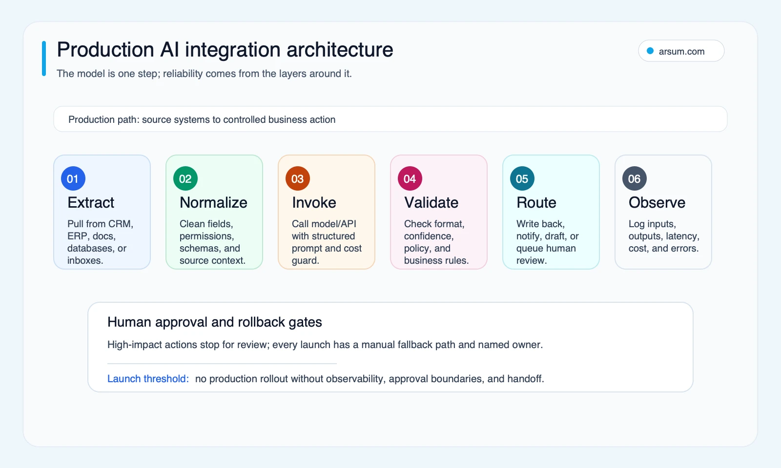Click 'Call model/API with structured prompt' text
781x468 pixels.
coord(327,242)
